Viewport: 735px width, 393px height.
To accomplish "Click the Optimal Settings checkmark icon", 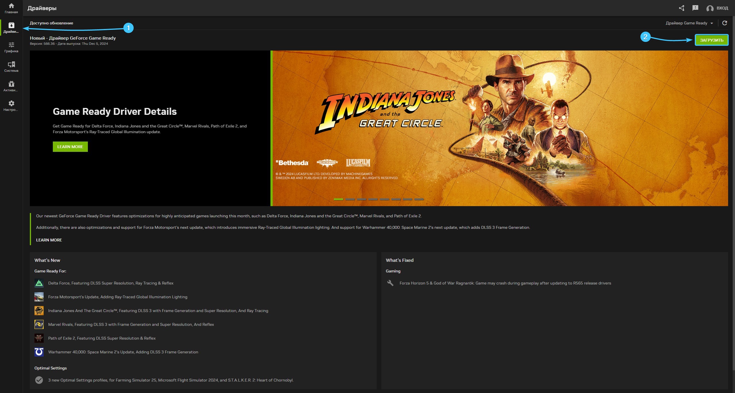I will pyautogui.click(x=39, y=380).
